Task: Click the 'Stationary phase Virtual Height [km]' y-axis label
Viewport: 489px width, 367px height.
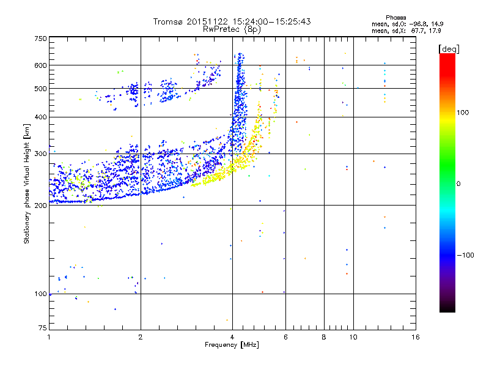Action: click(x=26, y=184)
